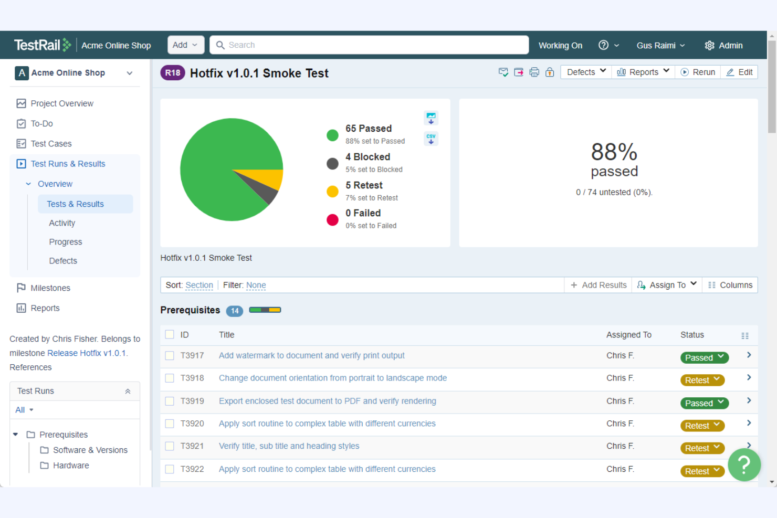777x518 pixels.
Task: Open test T3919 PDF export case link
Action: 327,400
